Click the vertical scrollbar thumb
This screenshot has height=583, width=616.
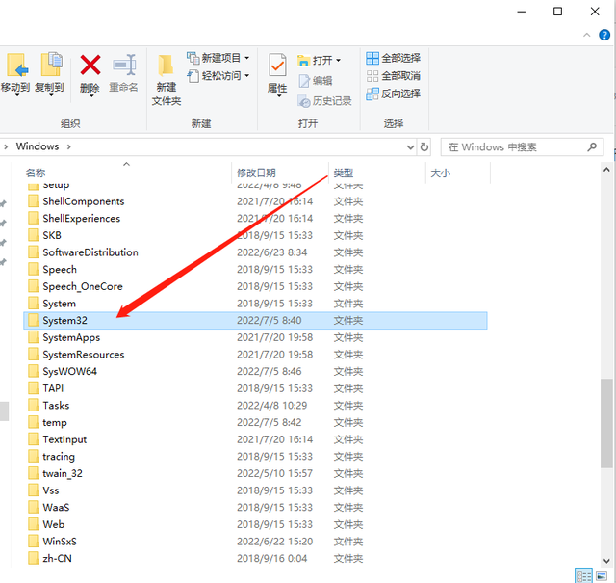click(606, 423)
